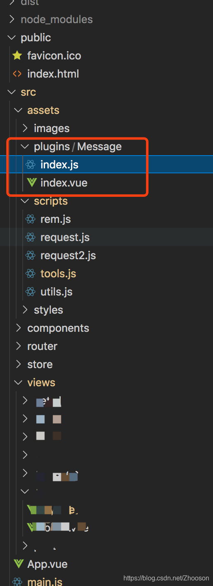The width and height of the screenshot is (213, 586).
Task: Click the index.html code-bracket icon
Action: pos(17,74)
